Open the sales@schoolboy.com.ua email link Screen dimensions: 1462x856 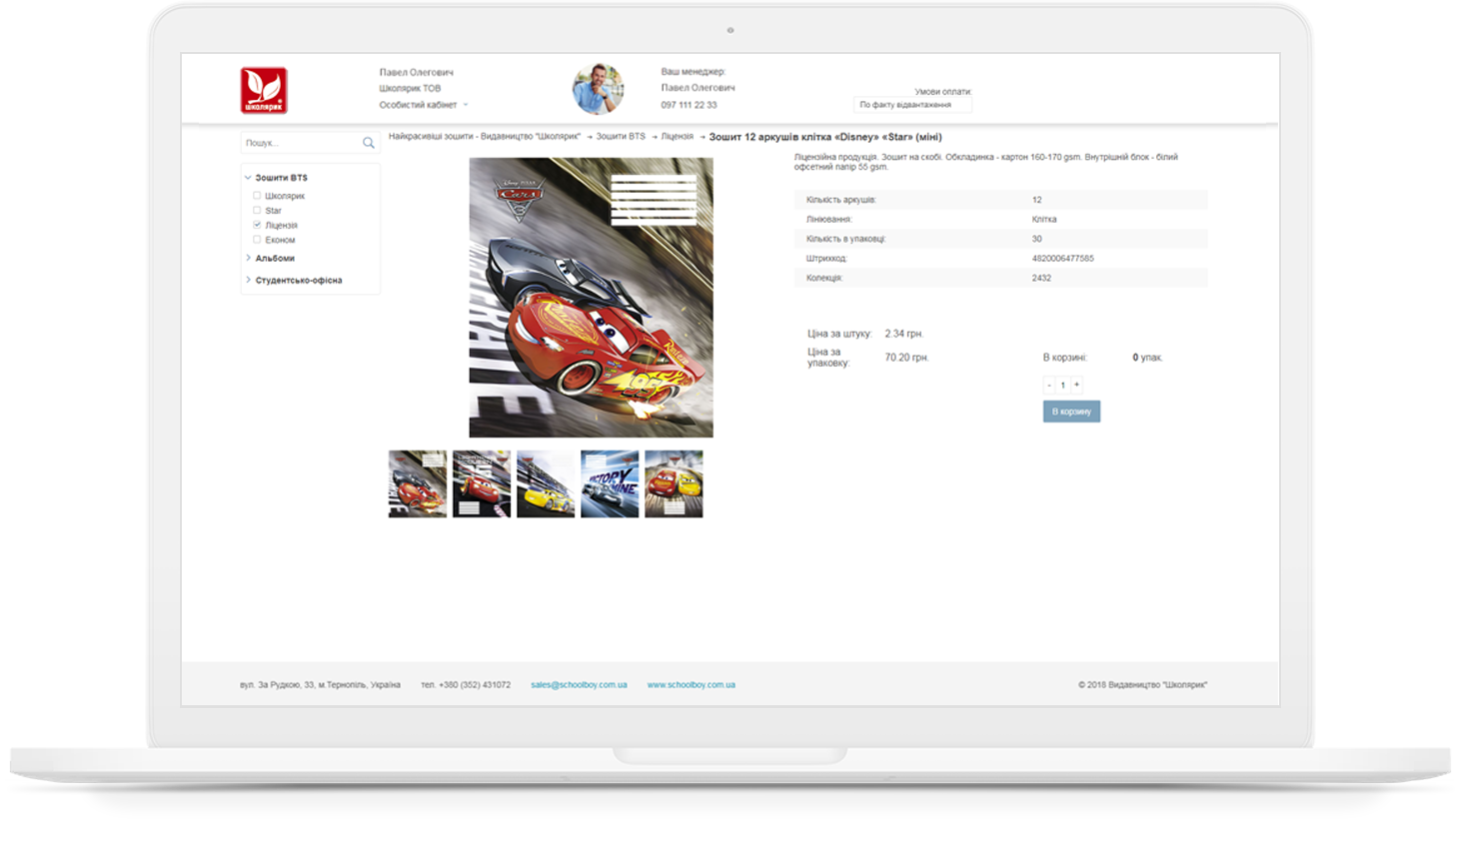coord(579,685)
